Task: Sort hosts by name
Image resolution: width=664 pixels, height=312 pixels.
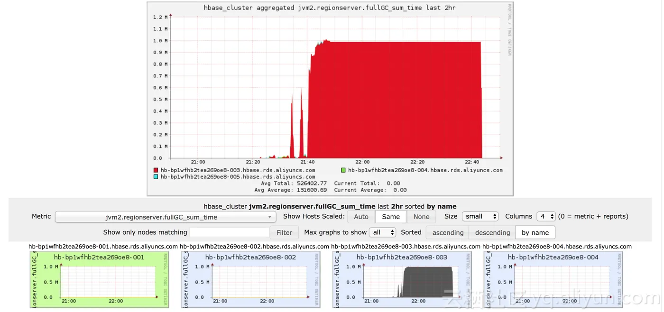Action: 535,232
